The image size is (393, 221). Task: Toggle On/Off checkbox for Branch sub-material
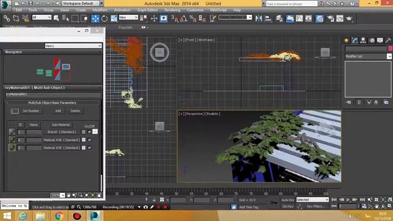(90, 132)
